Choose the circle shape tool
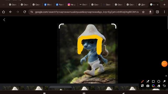Viewport: 168px width, 94px height. coord(159,81)
